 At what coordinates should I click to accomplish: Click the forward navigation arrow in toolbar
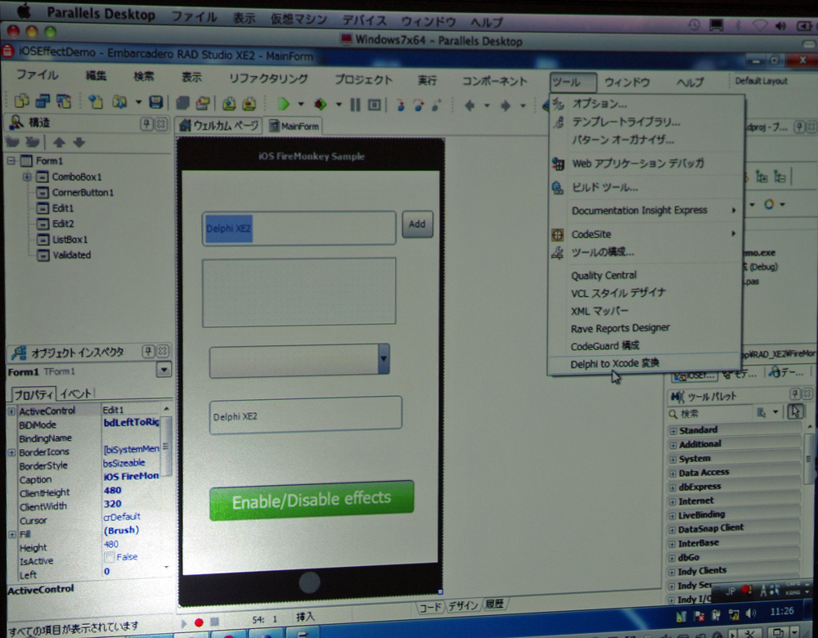tap(505, 106)
